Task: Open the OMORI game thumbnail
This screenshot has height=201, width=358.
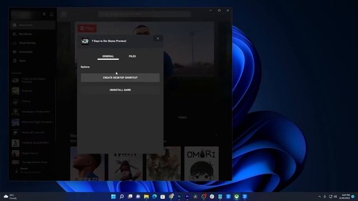Action: (201, 164)
